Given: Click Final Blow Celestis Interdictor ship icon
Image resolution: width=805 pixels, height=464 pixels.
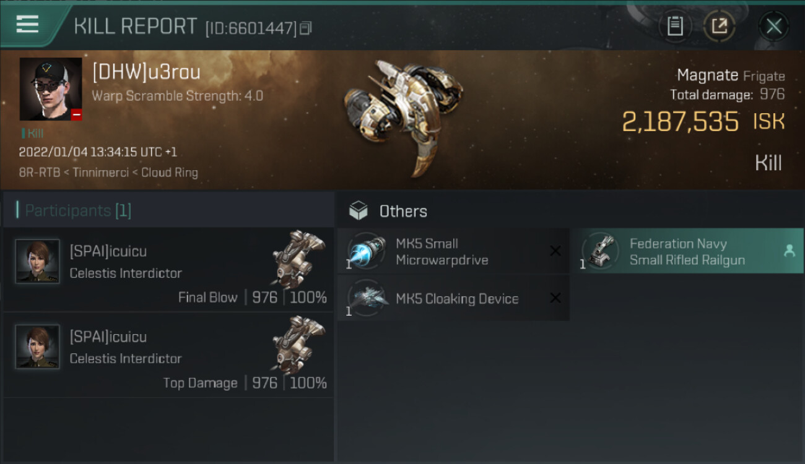Looking at the screenshot, I should (298, 259).
